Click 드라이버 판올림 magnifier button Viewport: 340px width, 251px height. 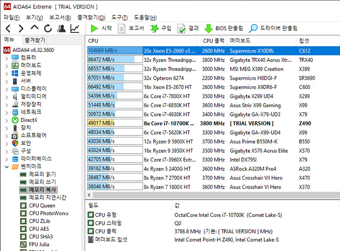click(273, 28)
